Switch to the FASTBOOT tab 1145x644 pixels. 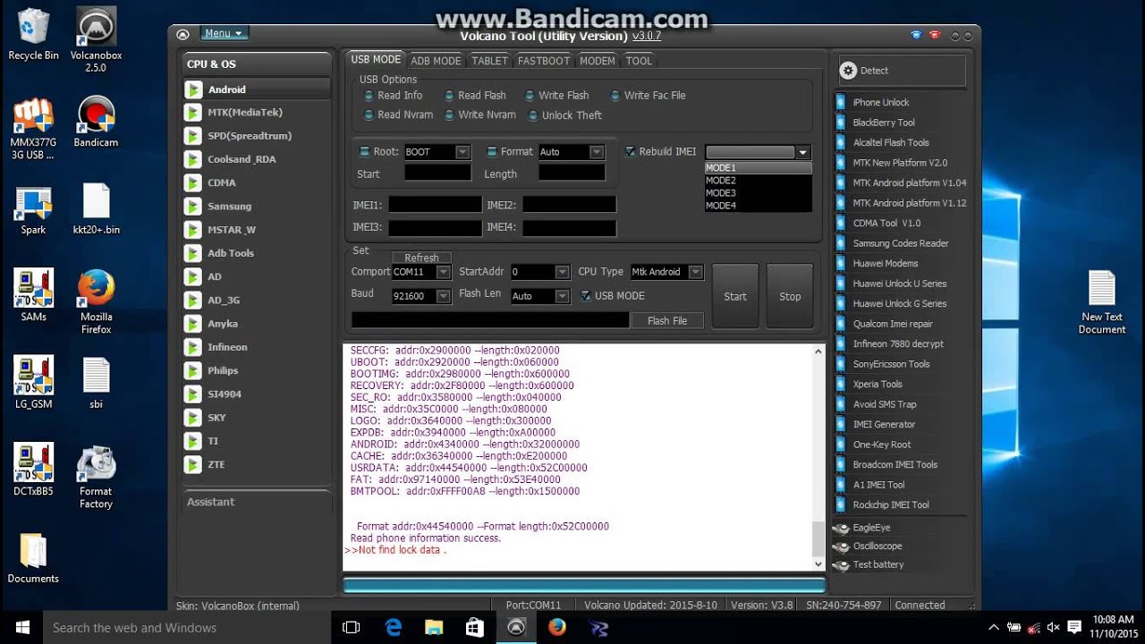(x=543, y=61)
